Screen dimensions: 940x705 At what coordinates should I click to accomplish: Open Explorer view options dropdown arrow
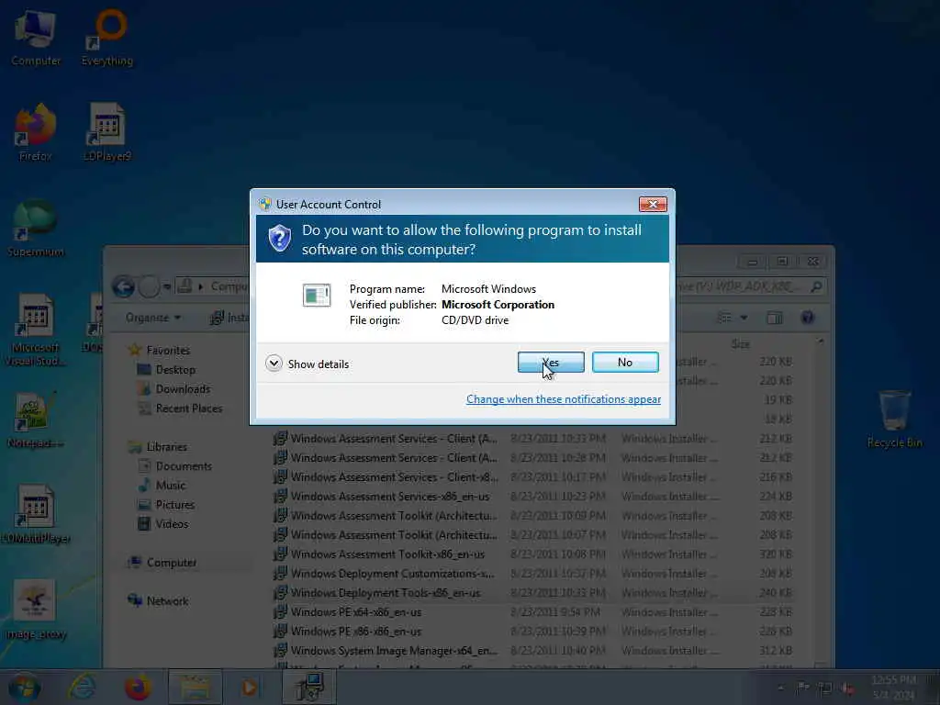[x=744, y=317]
